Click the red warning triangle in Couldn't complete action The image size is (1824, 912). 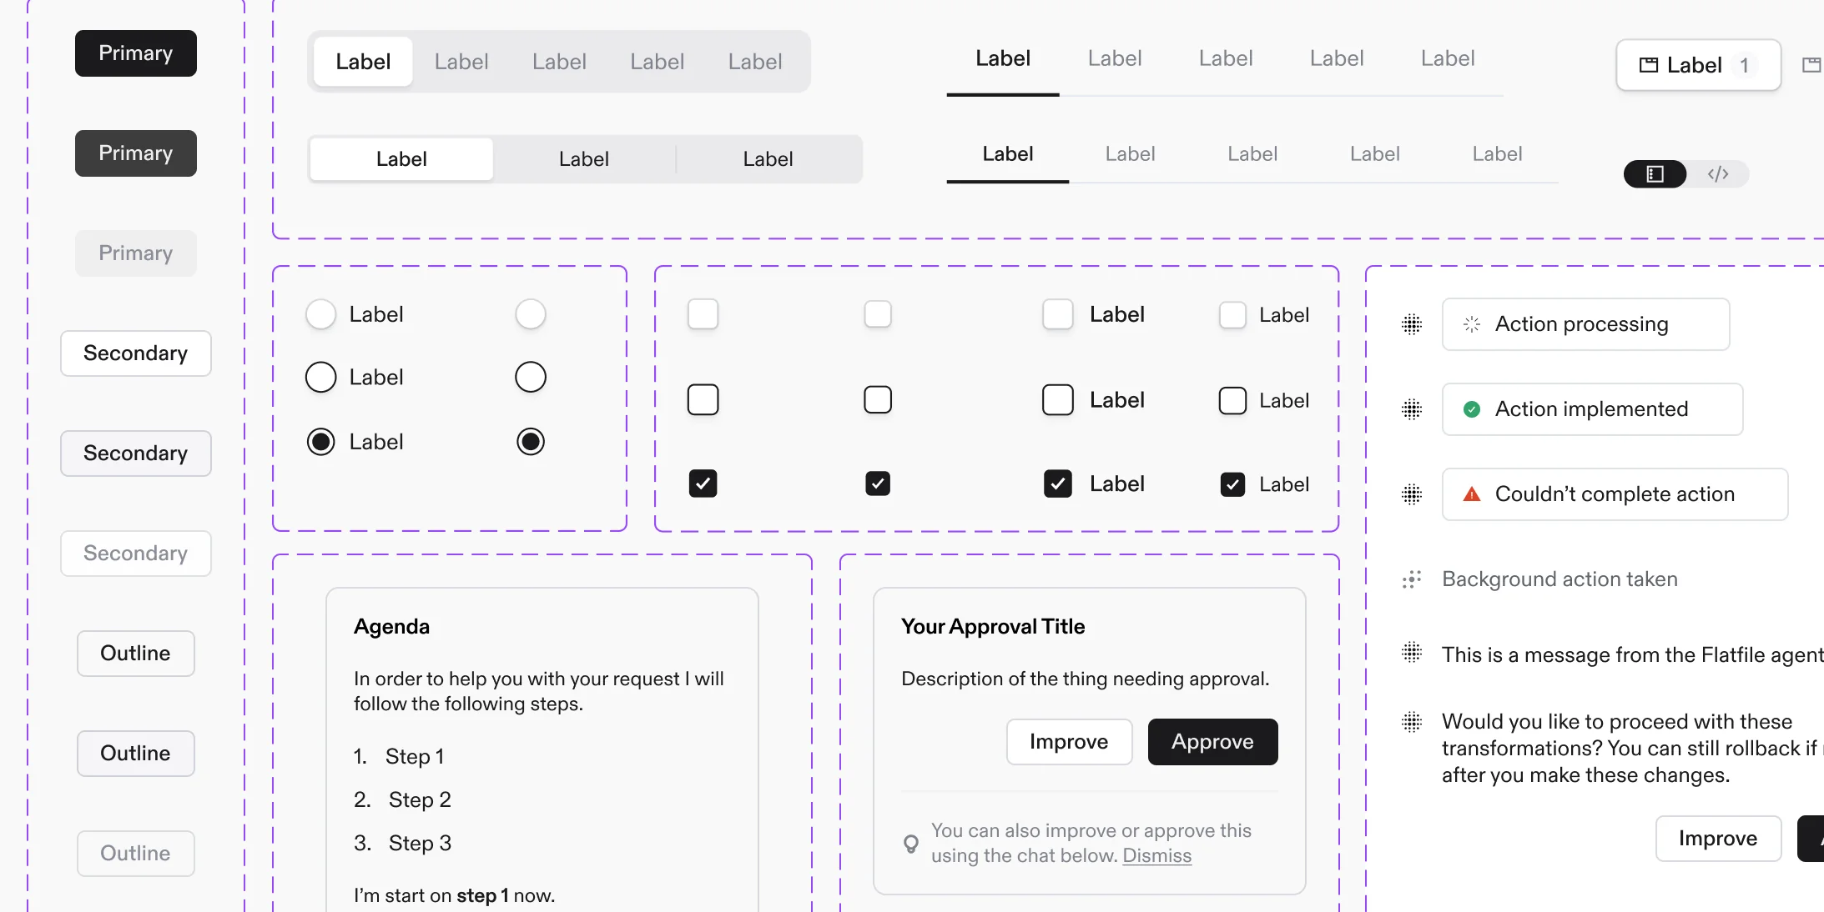tap(1471, 494)
